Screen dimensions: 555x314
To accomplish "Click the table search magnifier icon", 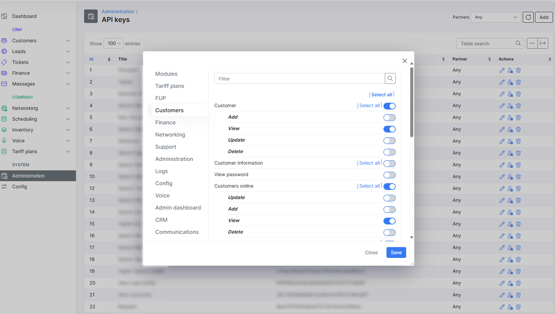I will pyautogui.click(x=518, y=43).
